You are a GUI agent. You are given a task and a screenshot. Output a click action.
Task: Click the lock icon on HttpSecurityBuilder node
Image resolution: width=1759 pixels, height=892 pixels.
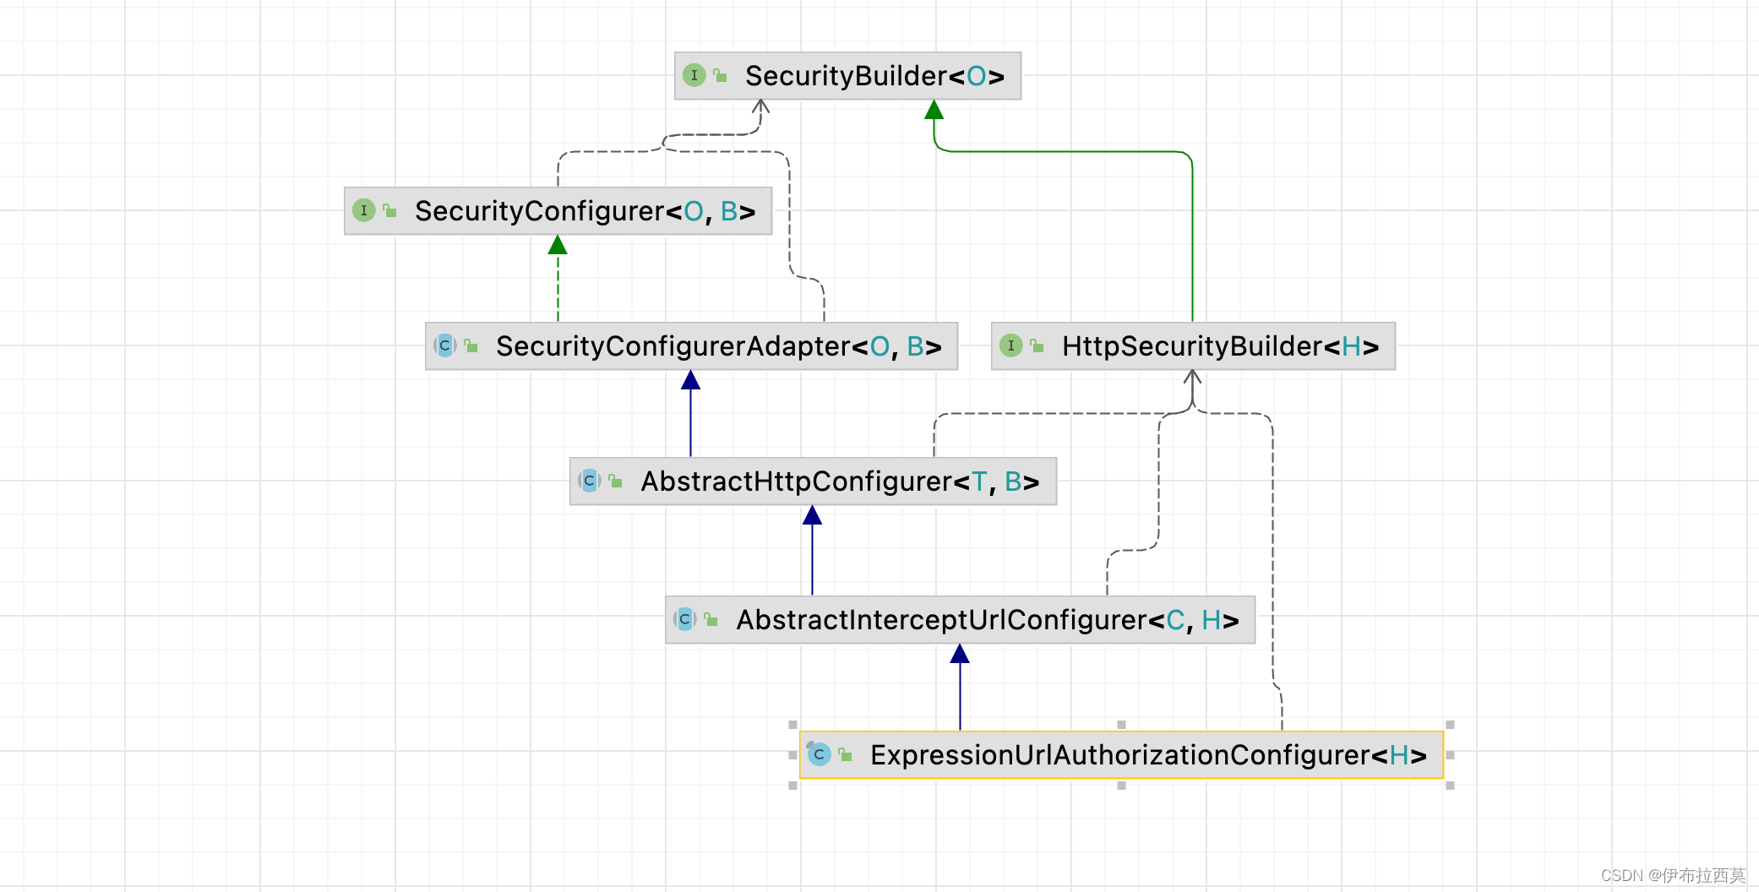pos(1037,345)
